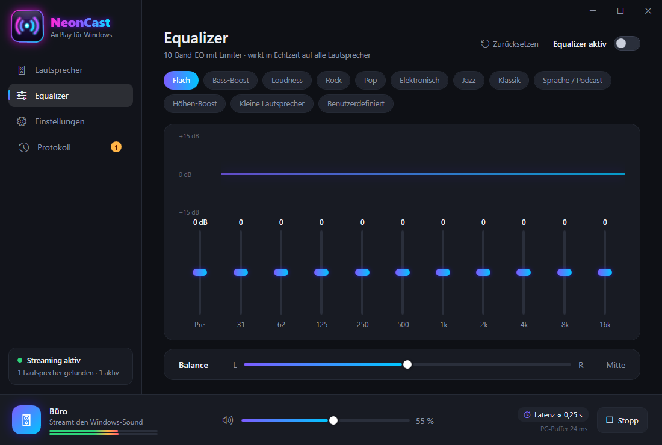Click the 500 Hz band slider handle
Screen dimensions: 662x445
click(403, 272)
